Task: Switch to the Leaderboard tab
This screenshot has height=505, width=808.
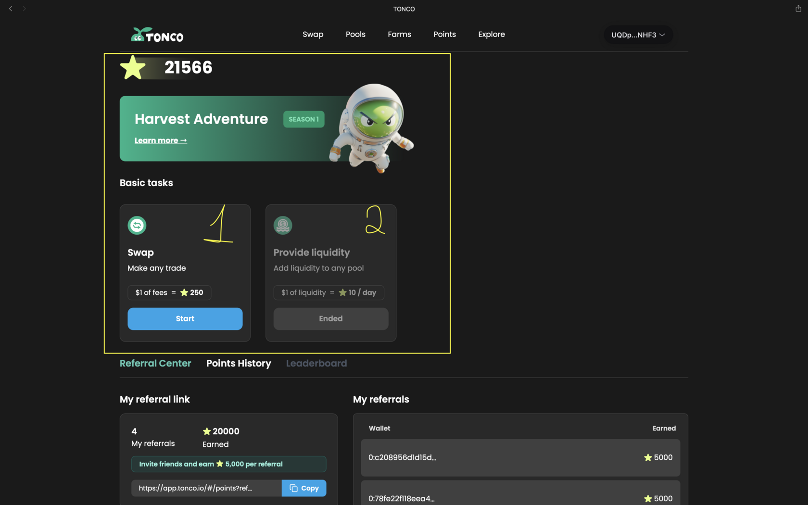Action: (316, 363)
